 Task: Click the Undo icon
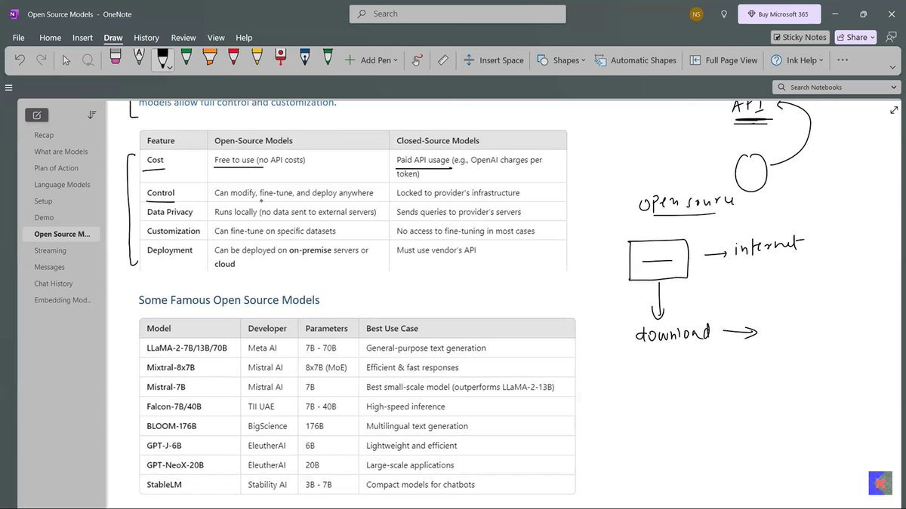click(19, 60)
